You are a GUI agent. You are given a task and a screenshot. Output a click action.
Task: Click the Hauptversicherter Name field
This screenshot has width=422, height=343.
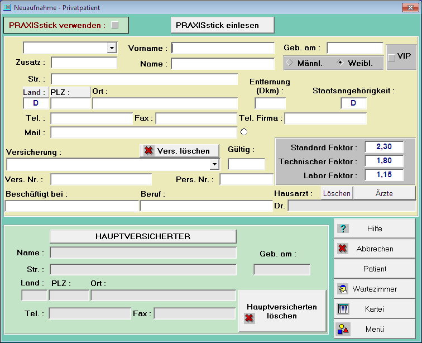pos(143,253)
